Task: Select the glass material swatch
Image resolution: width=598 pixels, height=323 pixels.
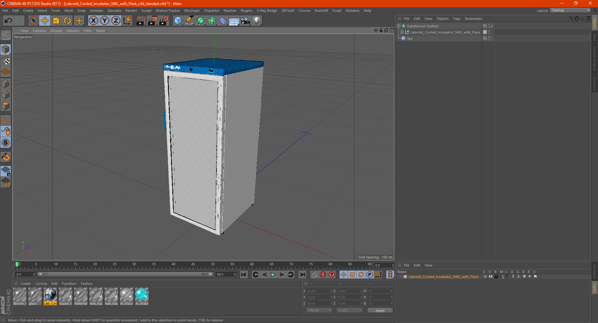Action: (35, 297)
